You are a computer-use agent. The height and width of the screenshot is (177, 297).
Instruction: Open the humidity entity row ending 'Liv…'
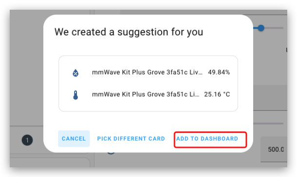[x=148, y=72]
